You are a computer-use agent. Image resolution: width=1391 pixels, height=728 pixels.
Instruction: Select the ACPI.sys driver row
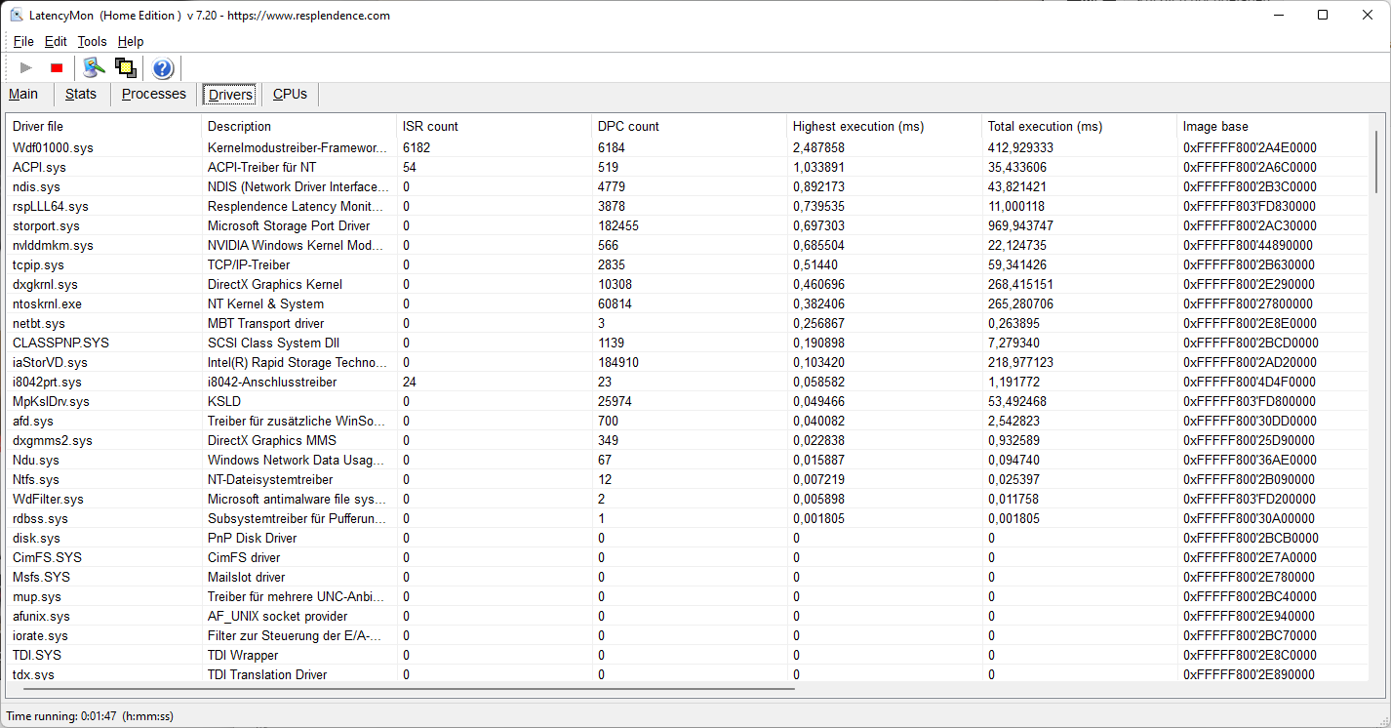[x=688, y=167]
